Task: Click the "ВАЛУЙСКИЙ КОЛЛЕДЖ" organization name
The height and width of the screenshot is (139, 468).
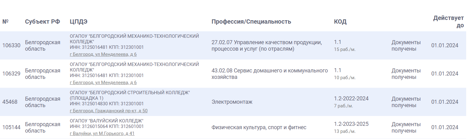Action: (x=107, y=121)
